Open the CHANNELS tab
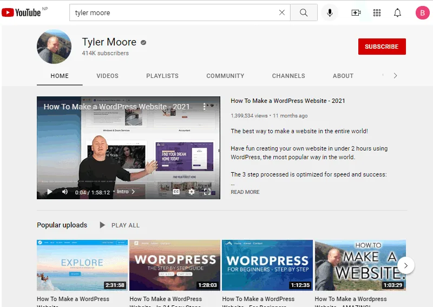The width and height of the screenshot is (433, 307). 288,76
